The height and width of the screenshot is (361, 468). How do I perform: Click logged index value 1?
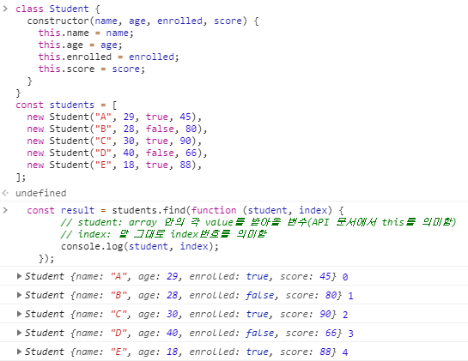pyautogui.click(x=350, y=296)
